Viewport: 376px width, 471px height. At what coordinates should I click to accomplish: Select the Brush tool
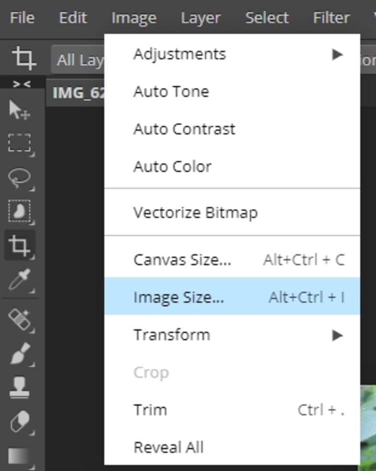click(x=20, y=353)
